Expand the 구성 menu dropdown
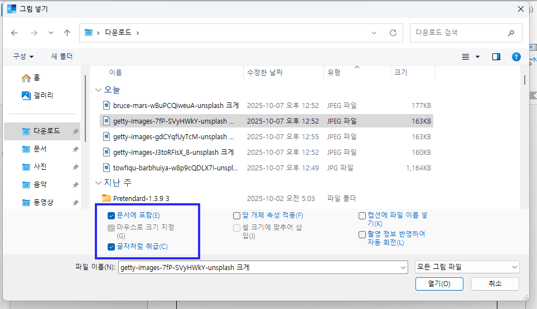Viewport: 537px width, 309px height. point(23,57)
